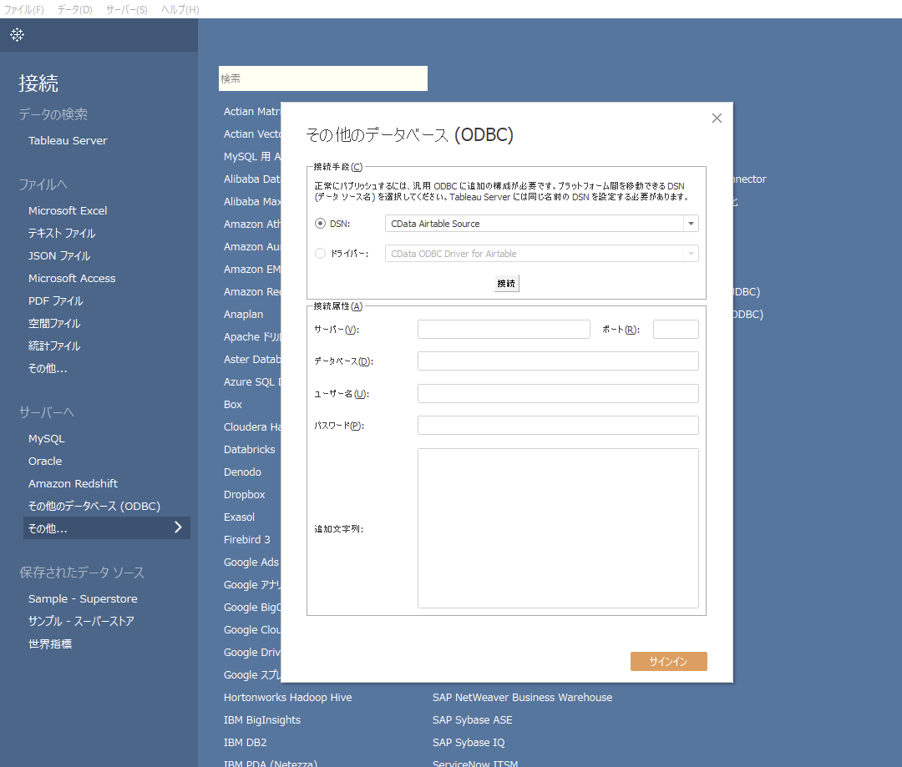Click inside the 追加文字列 text area
Screen dimensions: 902x767
coord(558,527)
